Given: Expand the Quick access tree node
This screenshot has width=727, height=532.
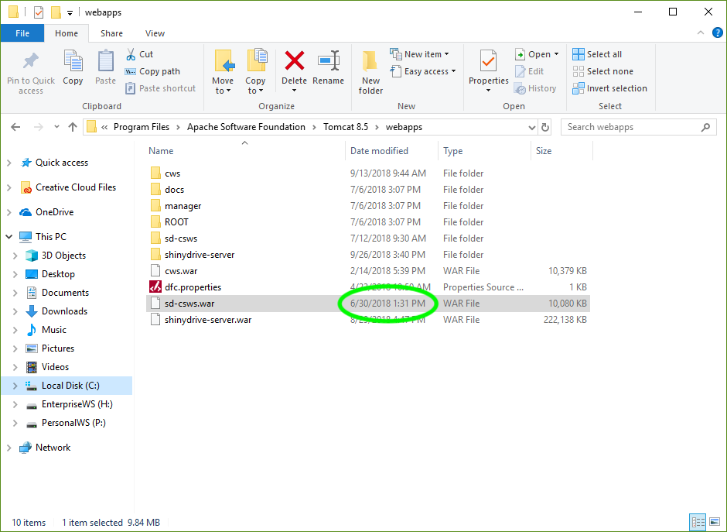Looking at the screenshot, I should pyautogui.click(x=9, y=163).
